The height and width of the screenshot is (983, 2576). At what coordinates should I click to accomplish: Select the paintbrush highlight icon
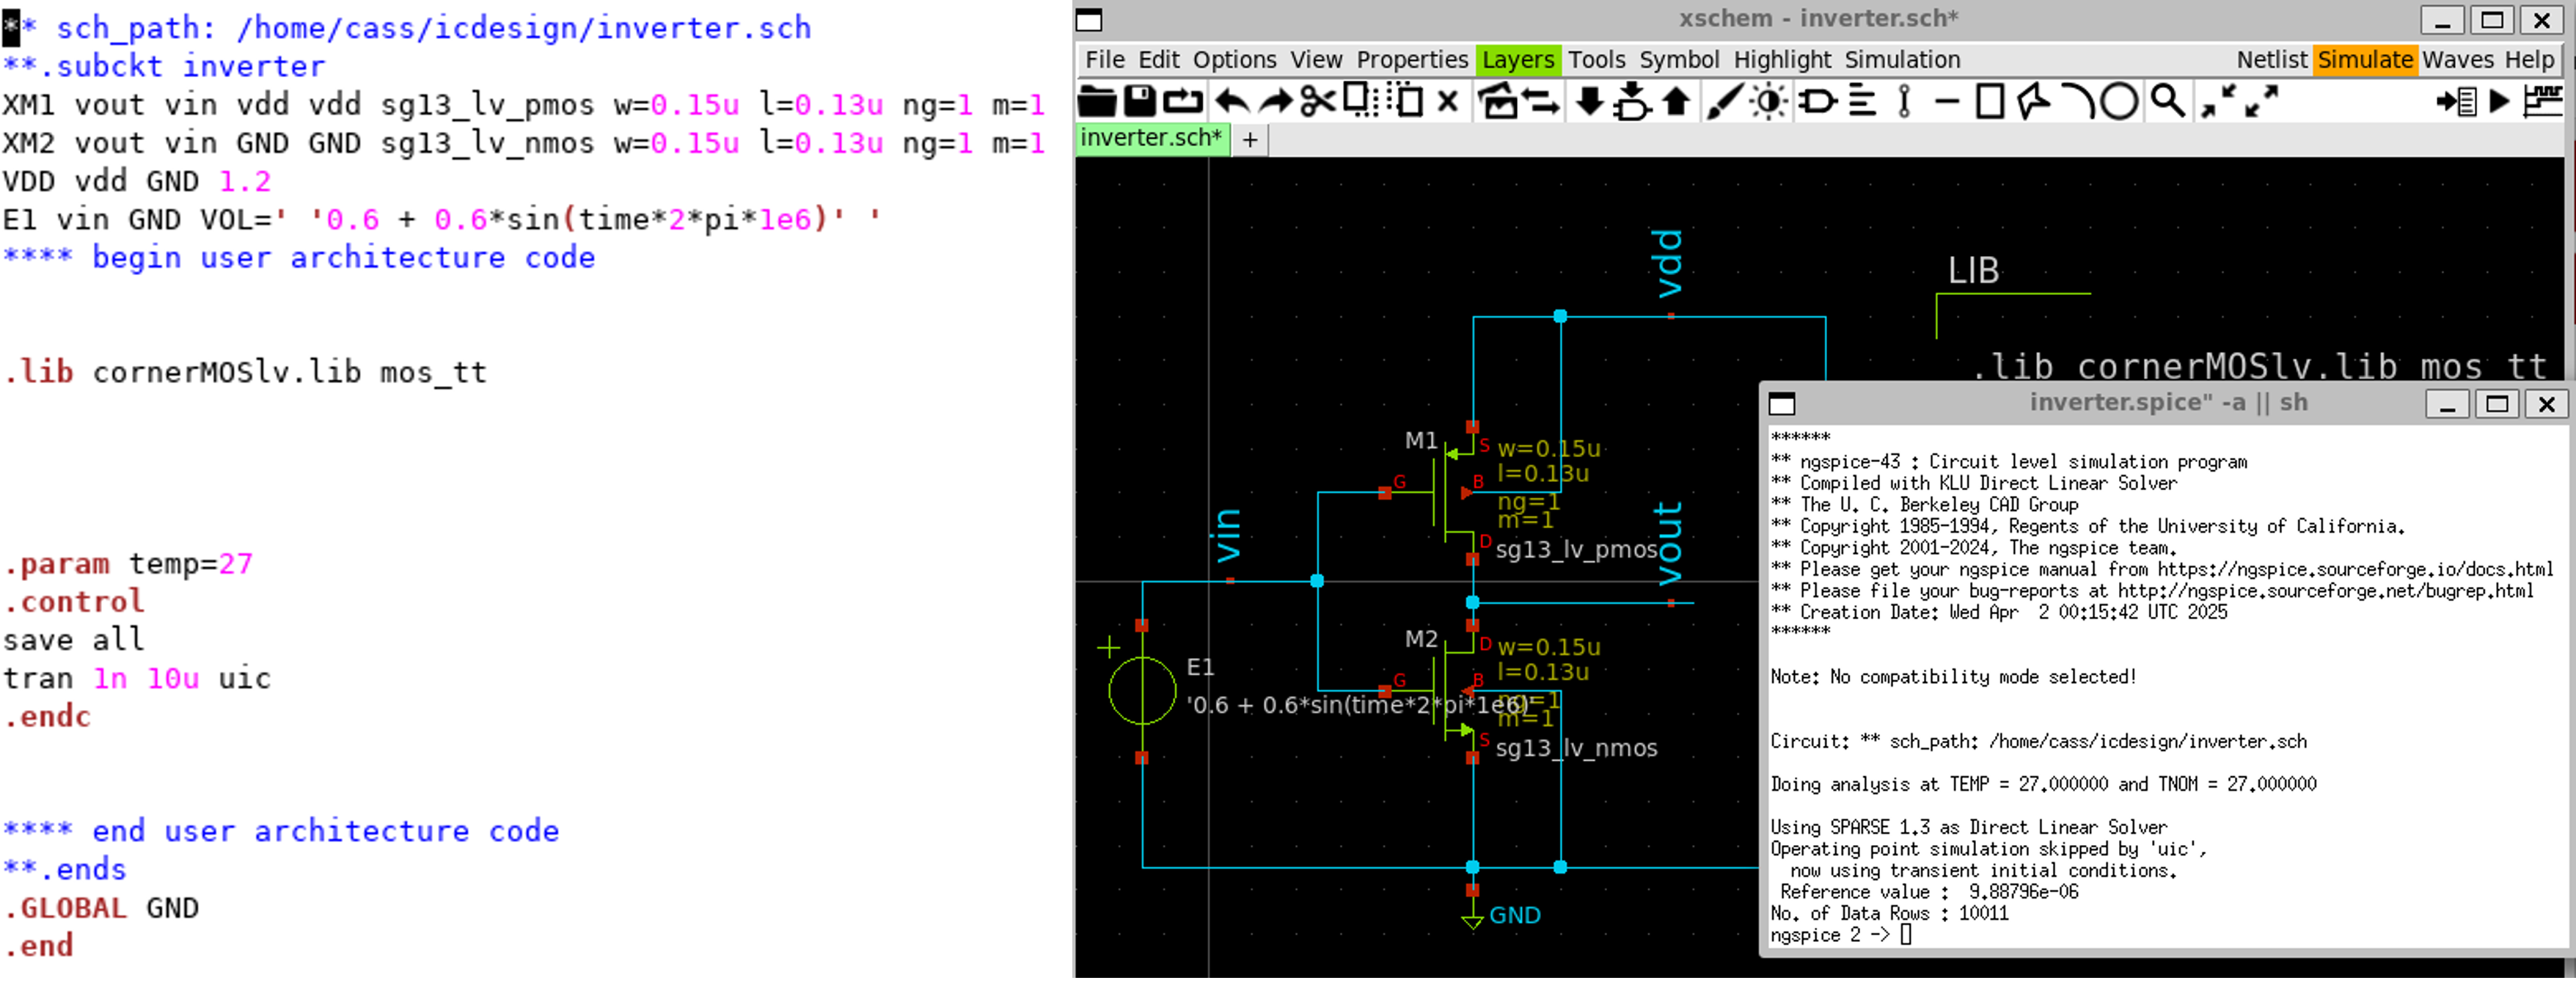tap(1724, 101)
